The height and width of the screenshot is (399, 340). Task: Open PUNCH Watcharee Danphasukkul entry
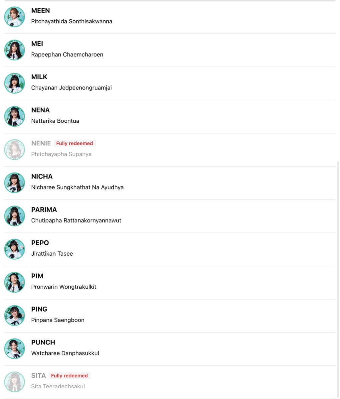coord(170,349)
